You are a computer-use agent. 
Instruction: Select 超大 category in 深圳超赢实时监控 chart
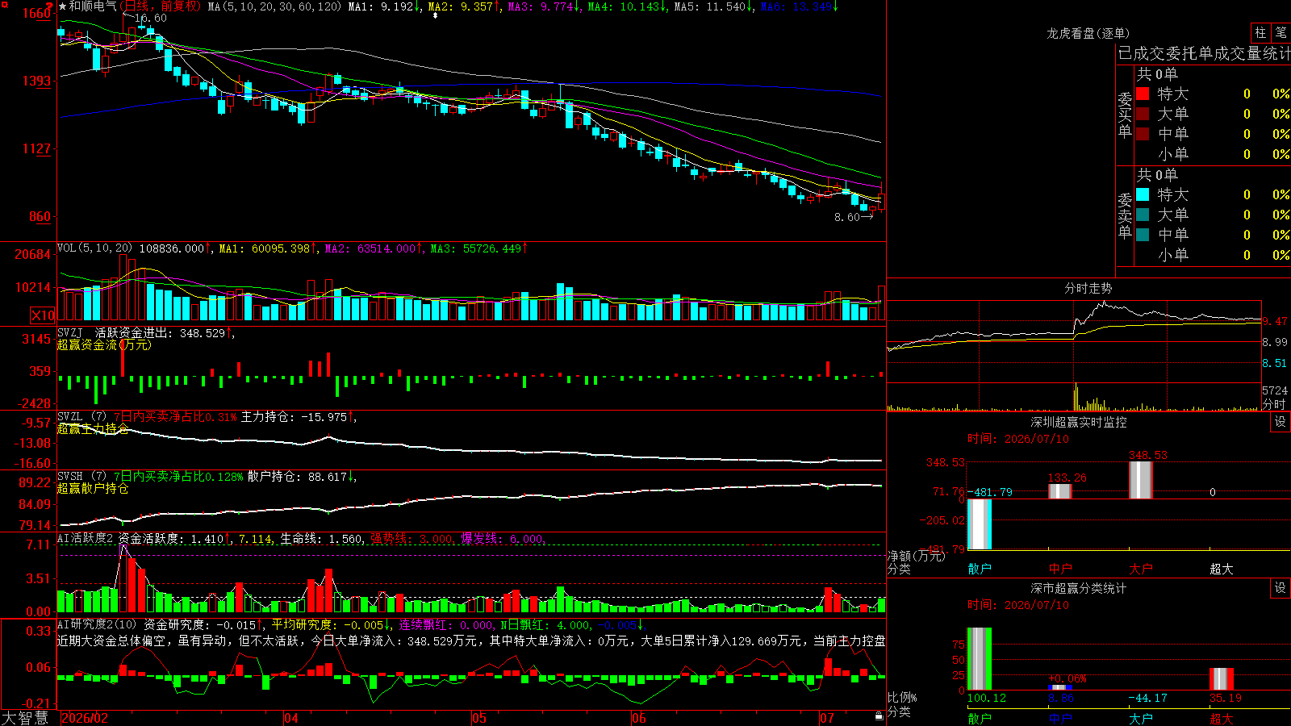click(x=1222, y=569)
